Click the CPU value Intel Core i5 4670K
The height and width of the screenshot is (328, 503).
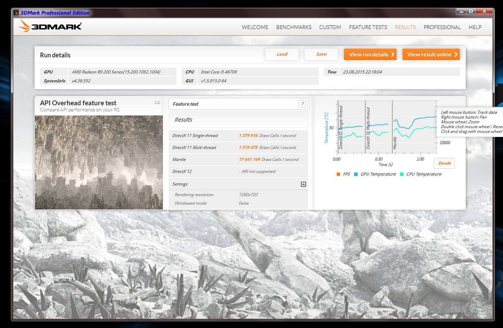click(x=219, y=72)
